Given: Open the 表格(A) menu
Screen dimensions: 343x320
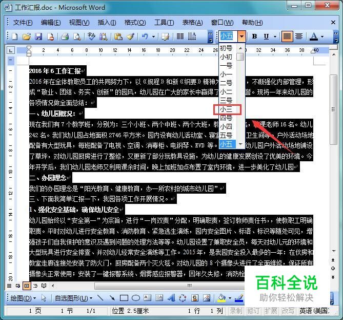Looking at the screenshot, I should pyautogui.click(x=192, y=23).
